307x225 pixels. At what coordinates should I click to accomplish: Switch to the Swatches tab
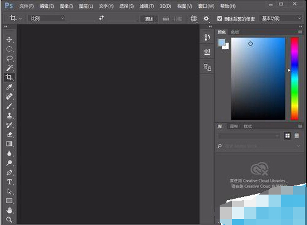tap(235, 32)
